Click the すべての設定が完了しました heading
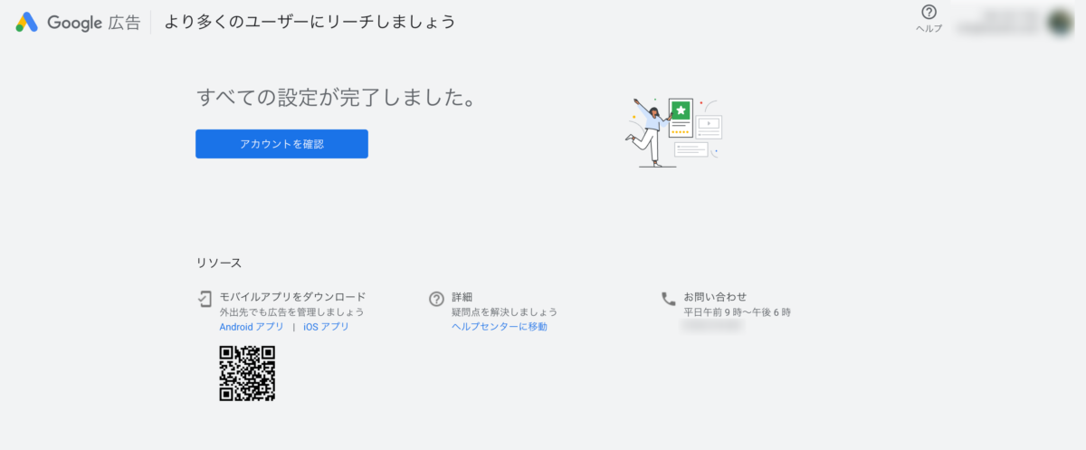The image size is (1086, 450). [336, 98]
